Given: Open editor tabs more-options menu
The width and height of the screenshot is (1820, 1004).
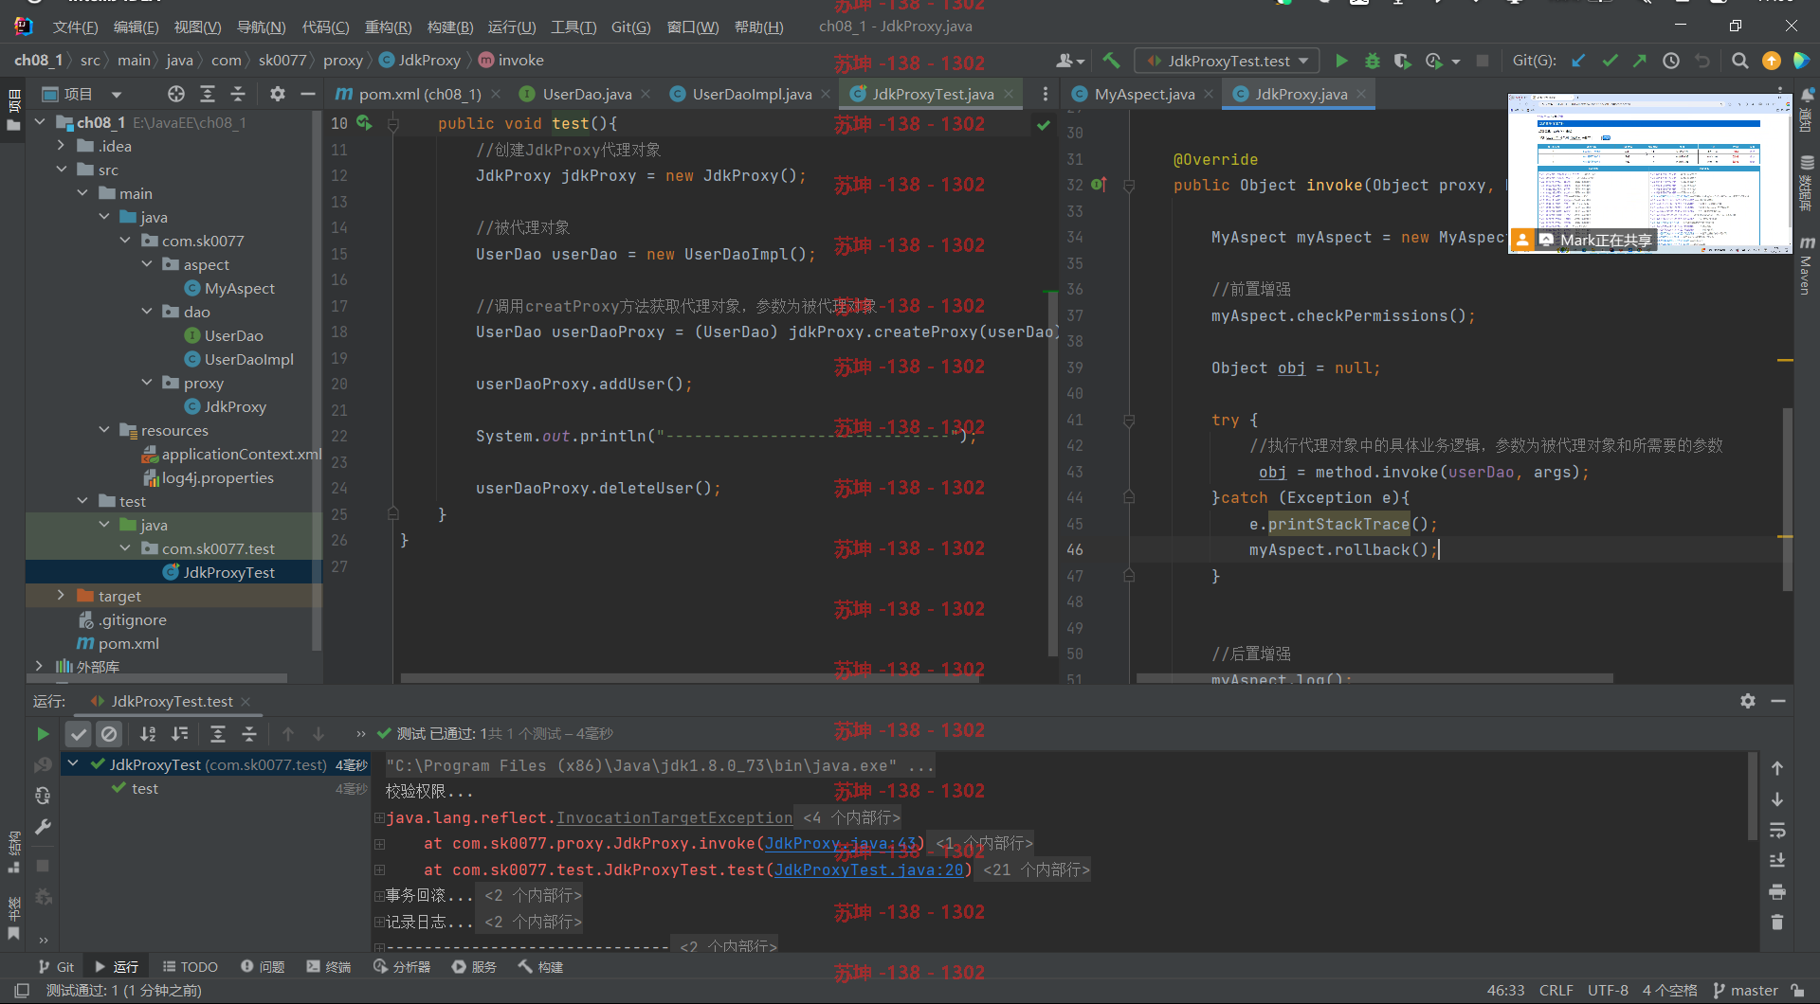Looking at the screenshot, I should point(1045,94).
